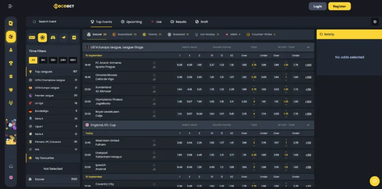Viewport: 382px width, 189px height.
Task: Open statistics chart for FC Ararat-Armenia match
Action: (x=154, y=67)
